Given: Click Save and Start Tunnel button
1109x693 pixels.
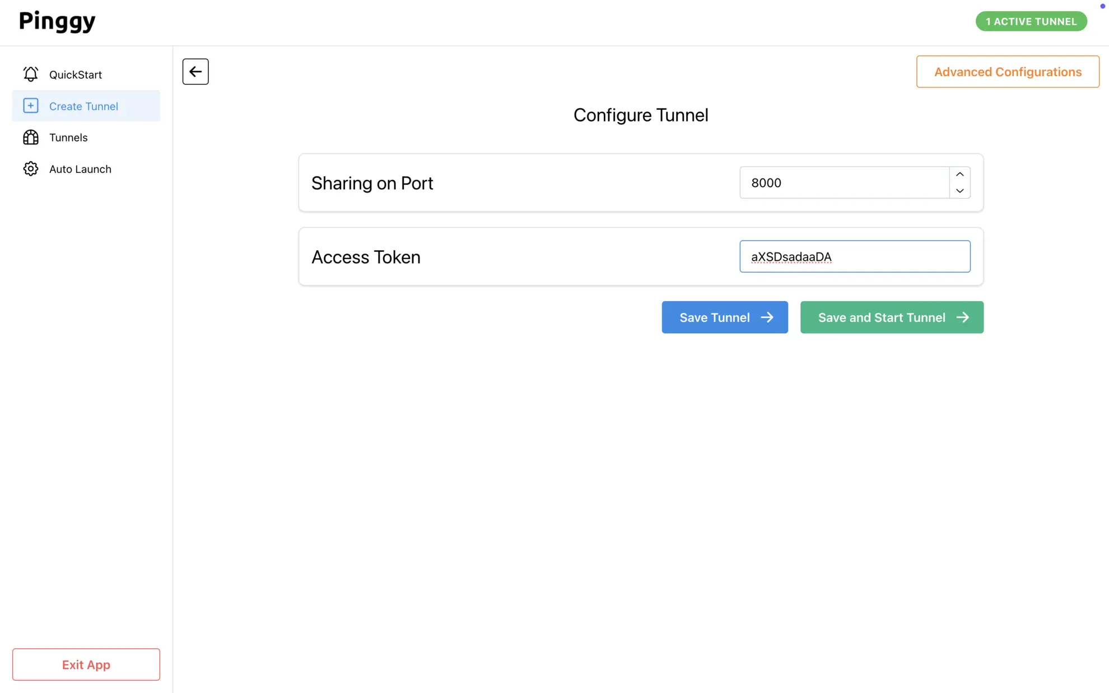Looking at the screenshot, I should click(x=892, y=317).
